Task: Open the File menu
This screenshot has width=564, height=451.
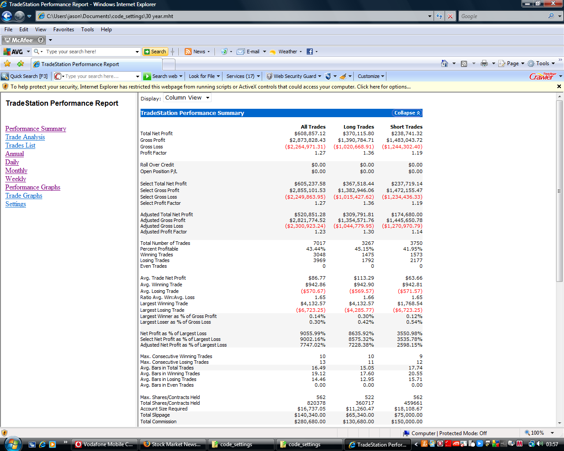Action: (x=8, y=30)
